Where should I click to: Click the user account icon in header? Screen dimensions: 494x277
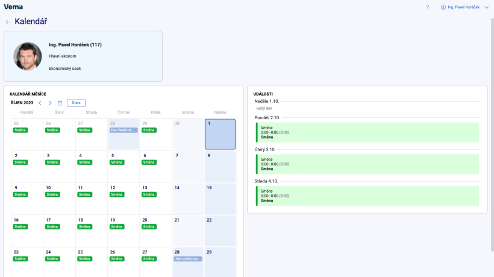443,7
